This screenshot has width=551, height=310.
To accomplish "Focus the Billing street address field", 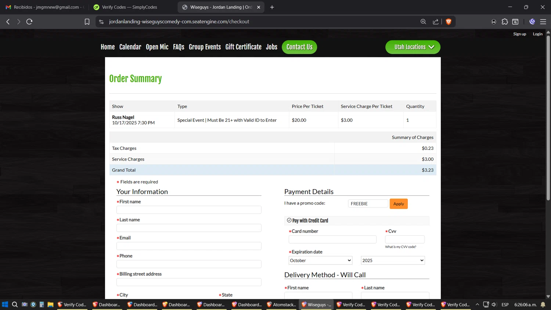I will (189, 282).
